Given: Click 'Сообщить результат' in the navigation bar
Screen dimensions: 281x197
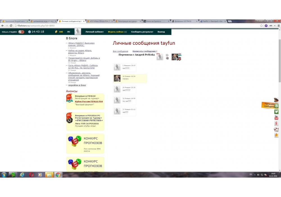Looking at the screenshot, I should tap(142, 32).
